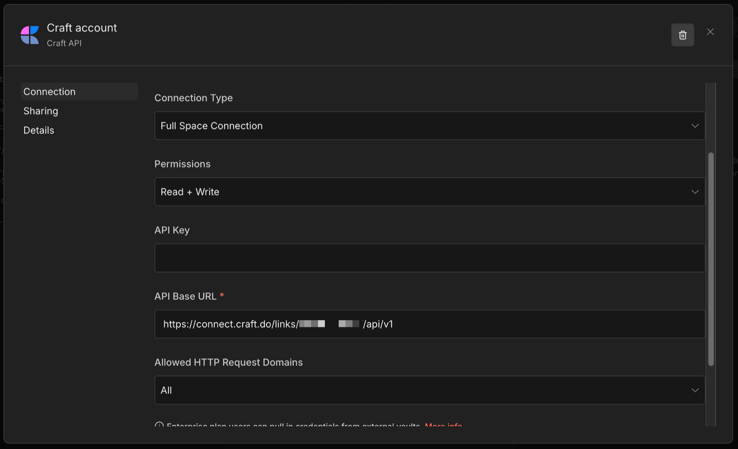The width and height of the screenshot is (738, 449).
Task: Open the Connection Type dropdown
Action: [429, 125]
